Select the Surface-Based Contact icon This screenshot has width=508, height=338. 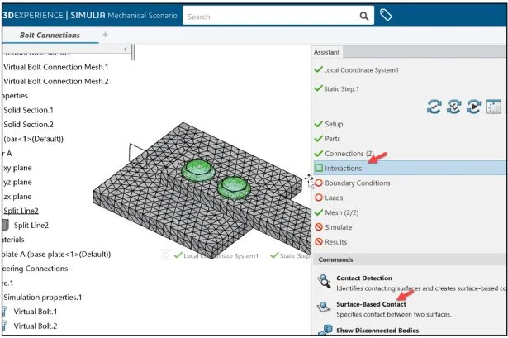click(324, 308)
